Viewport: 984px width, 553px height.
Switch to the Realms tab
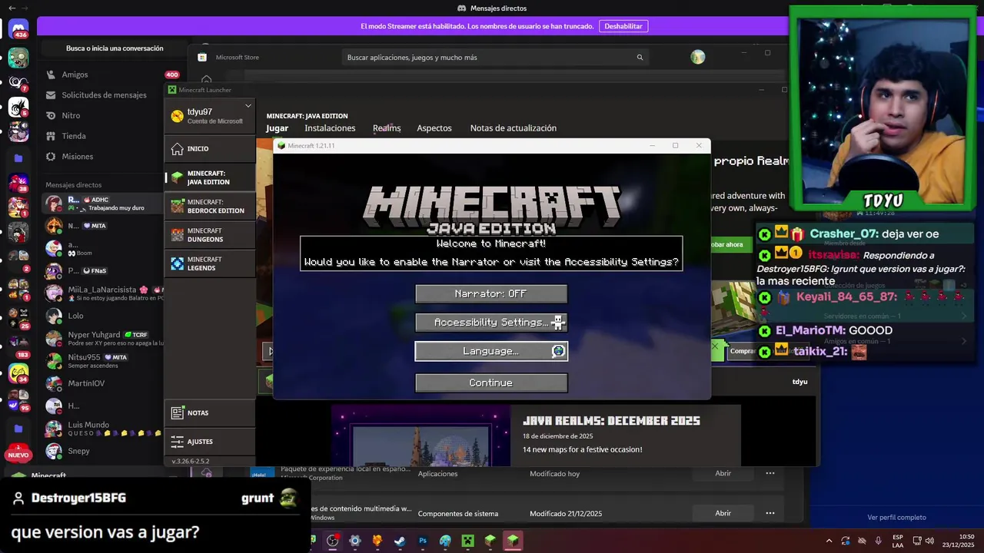tap(387, 128)
